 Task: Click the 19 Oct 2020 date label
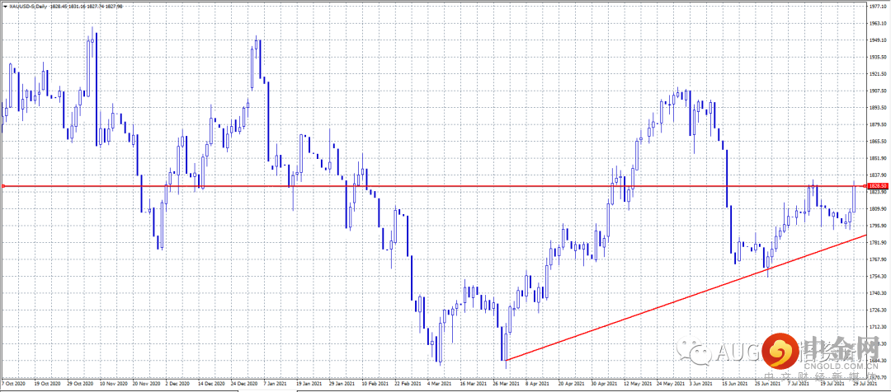(49, 384)
